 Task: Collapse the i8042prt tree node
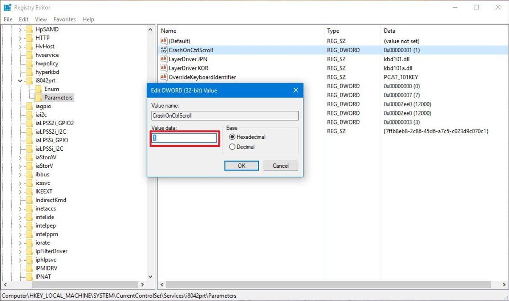coord(20,80)
